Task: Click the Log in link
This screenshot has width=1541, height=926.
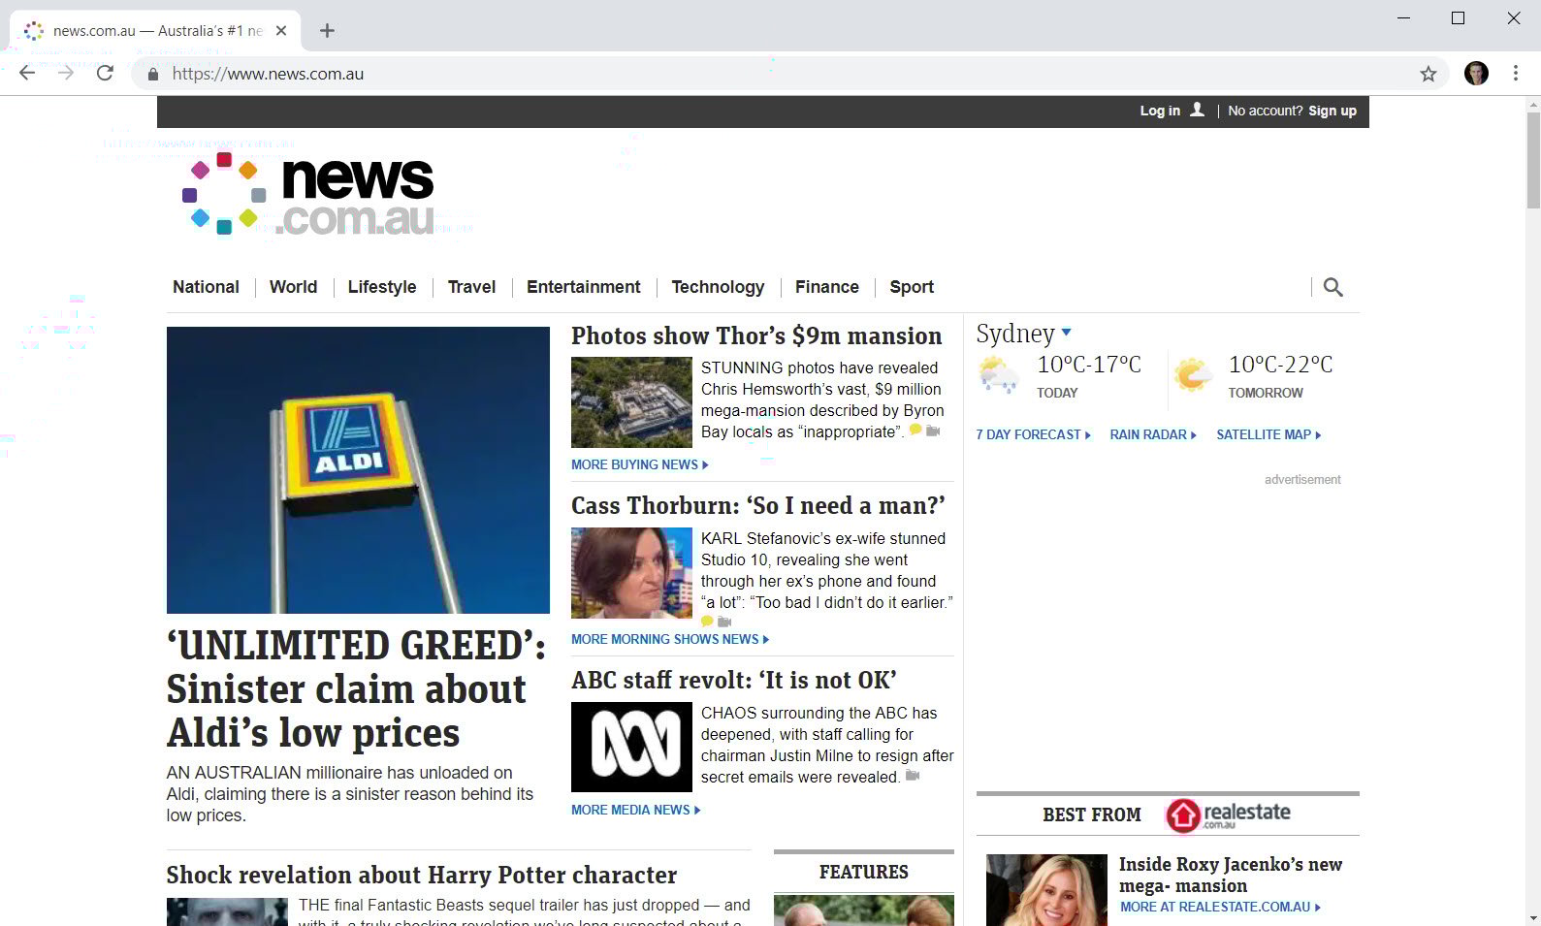Action: click(x=1160, y=111)
